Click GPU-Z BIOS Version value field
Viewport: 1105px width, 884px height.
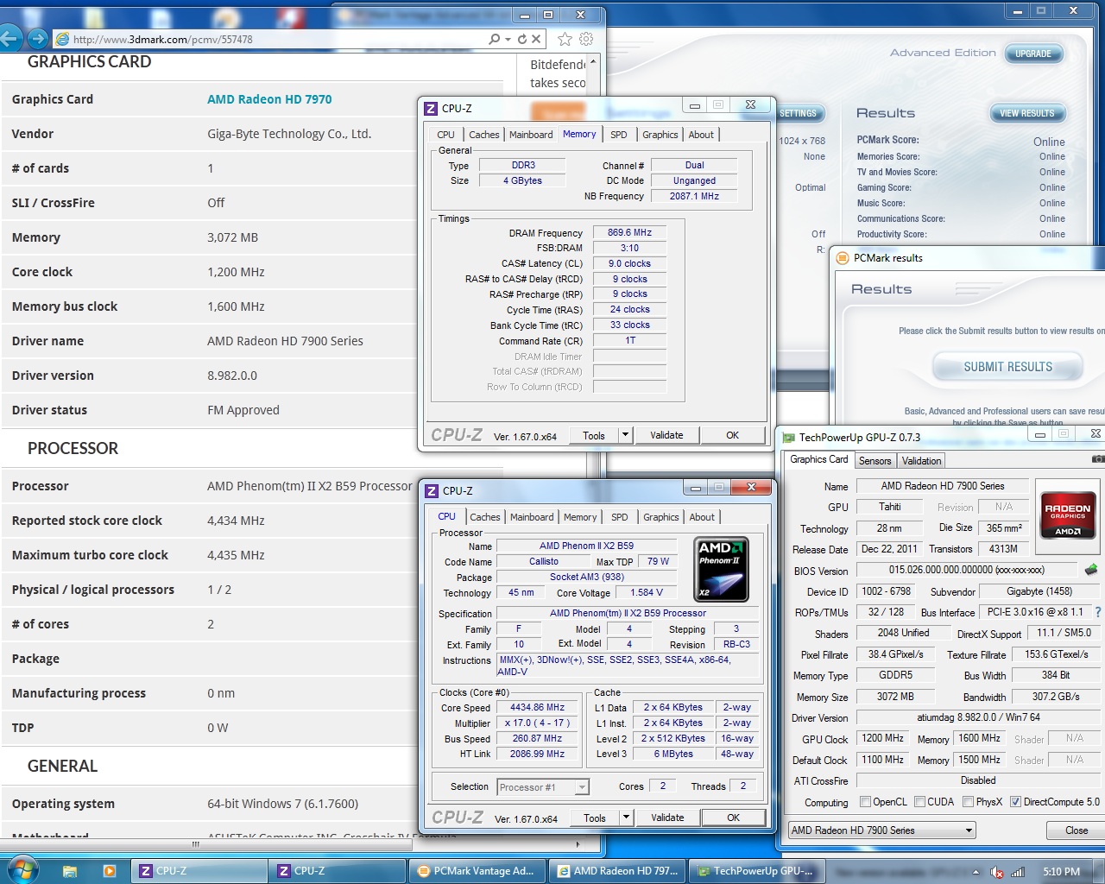click(x=967, y=570)
